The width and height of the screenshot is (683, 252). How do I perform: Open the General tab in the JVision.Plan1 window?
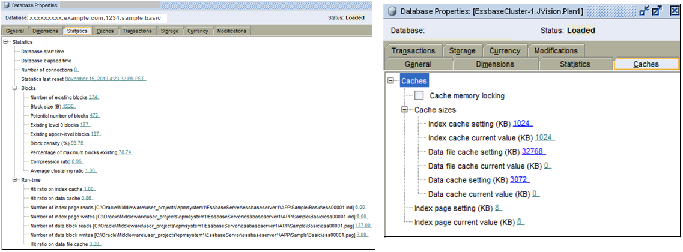[418, 64]
